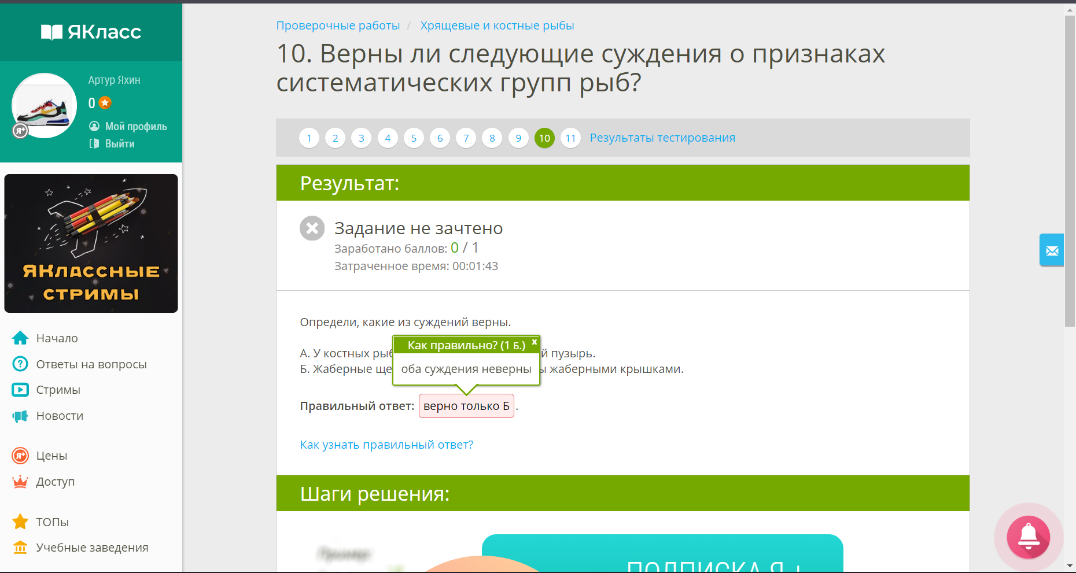Click the Учебные заведения building icon
The width and height of the screenshot is (1076, 573).
tap(20, 547)
